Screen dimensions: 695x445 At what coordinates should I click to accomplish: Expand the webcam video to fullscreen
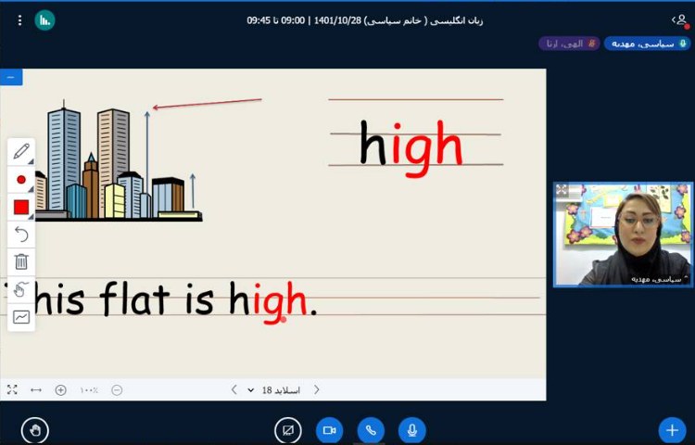point(562,190)
